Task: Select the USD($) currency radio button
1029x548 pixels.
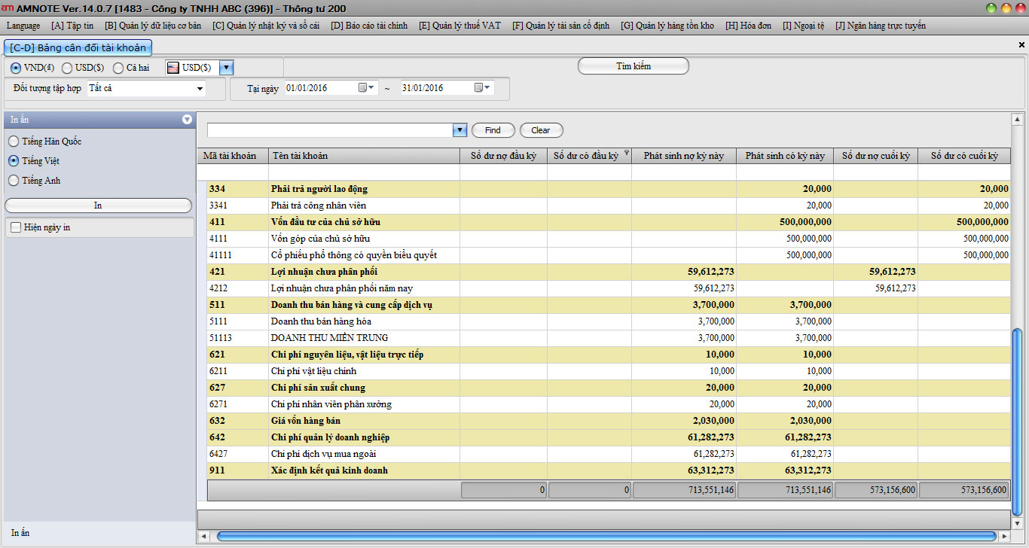Action: 67,68
